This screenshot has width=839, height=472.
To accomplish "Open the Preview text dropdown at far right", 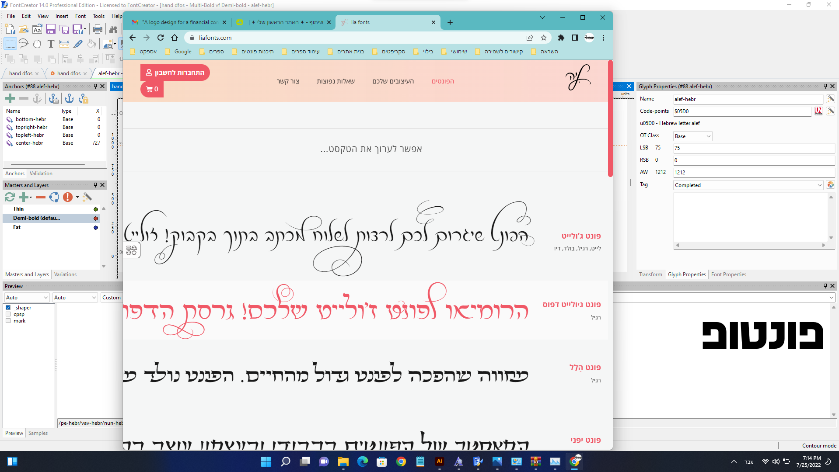I will click(832, 298).
